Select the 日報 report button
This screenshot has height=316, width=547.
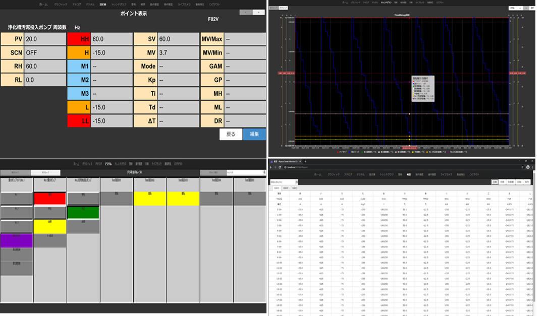[495, 182]
